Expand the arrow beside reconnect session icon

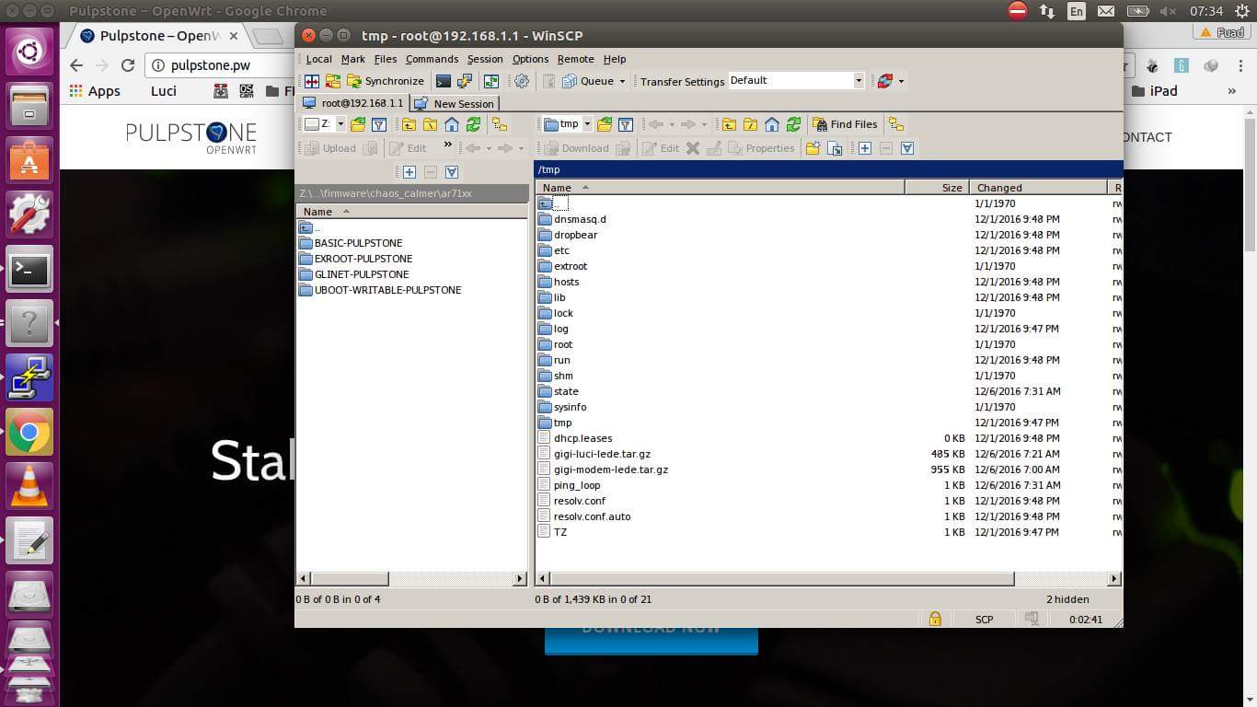tap(901, 81)
